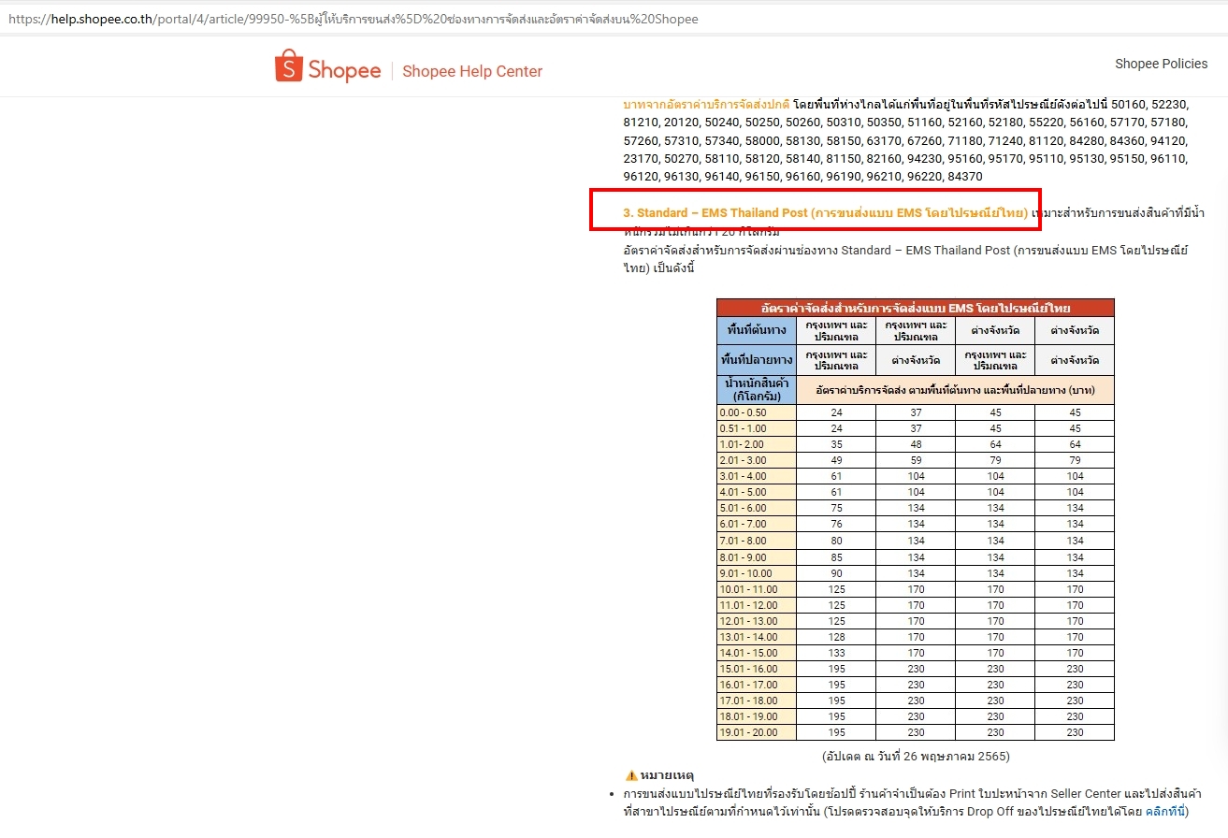Click the rate value 128 in the table
Image resolution: width=1228 pixels, height=838 pixels.
point(836,637)
